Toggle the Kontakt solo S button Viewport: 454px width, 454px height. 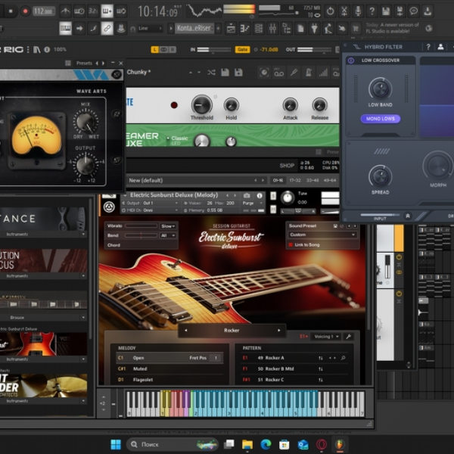(273, 196)
